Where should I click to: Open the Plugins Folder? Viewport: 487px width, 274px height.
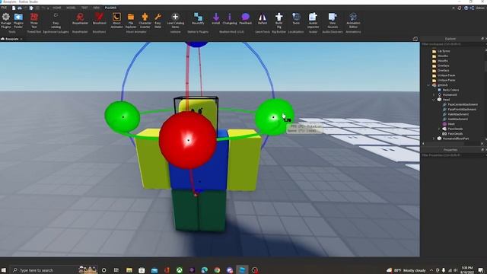[18, 21]
